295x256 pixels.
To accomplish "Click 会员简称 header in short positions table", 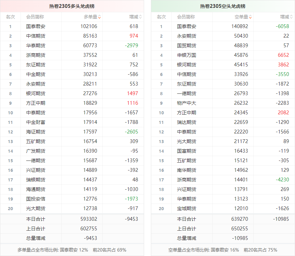I will tap(186, 17).
